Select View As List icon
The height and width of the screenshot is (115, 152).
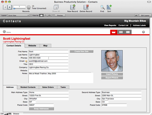45,15
